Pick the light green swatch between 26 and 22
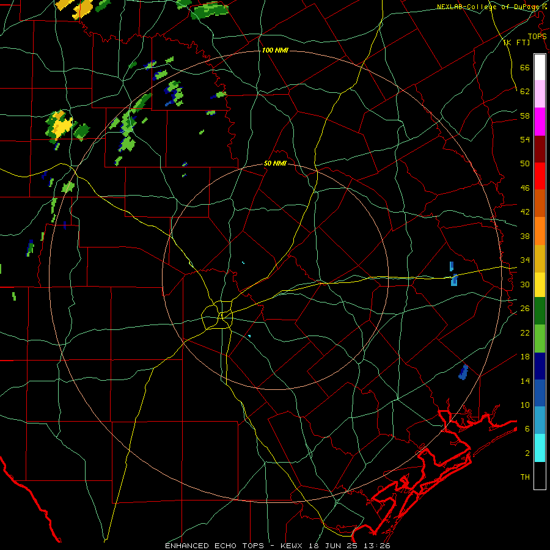This screenshot has width=550, height=550. (x=540, y=339)
